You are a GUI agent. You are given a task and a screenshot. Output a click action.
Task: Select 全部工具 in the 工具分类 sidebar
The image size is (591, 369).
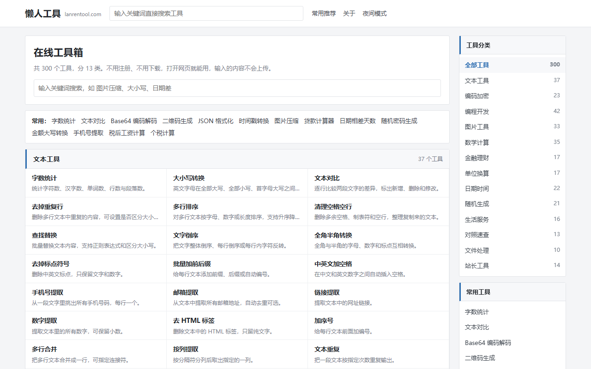(513, 65)
